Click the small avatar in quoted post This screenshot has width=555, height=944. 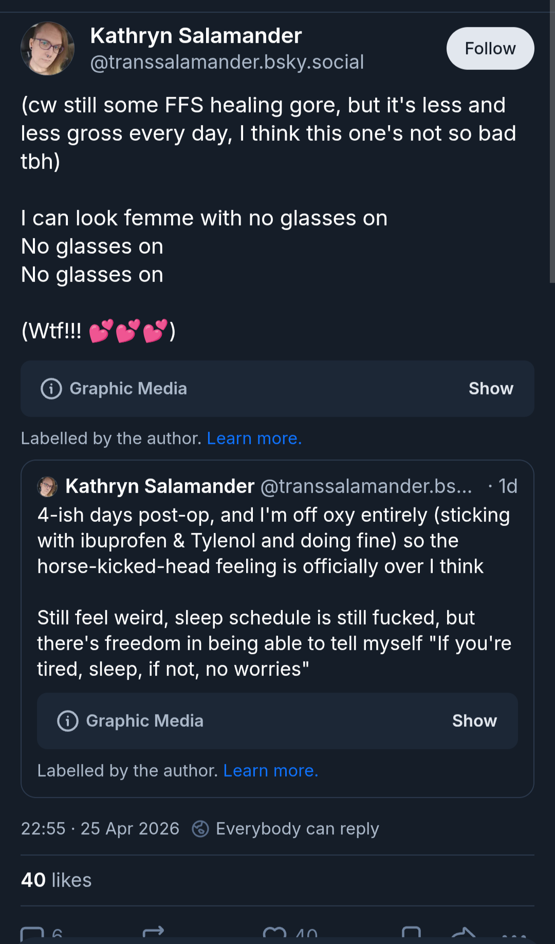point(47,486)
